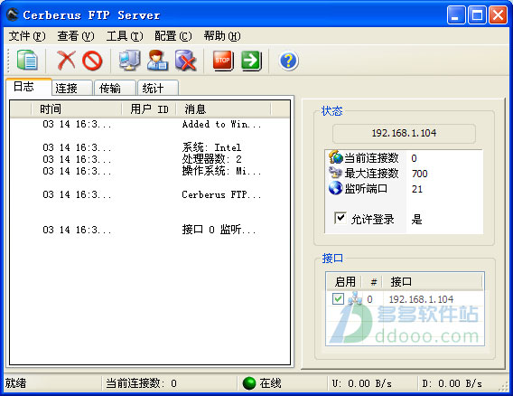Screen dimensions: 513x396
Task: Click the red prohibition circle icon
Action: 92,61
